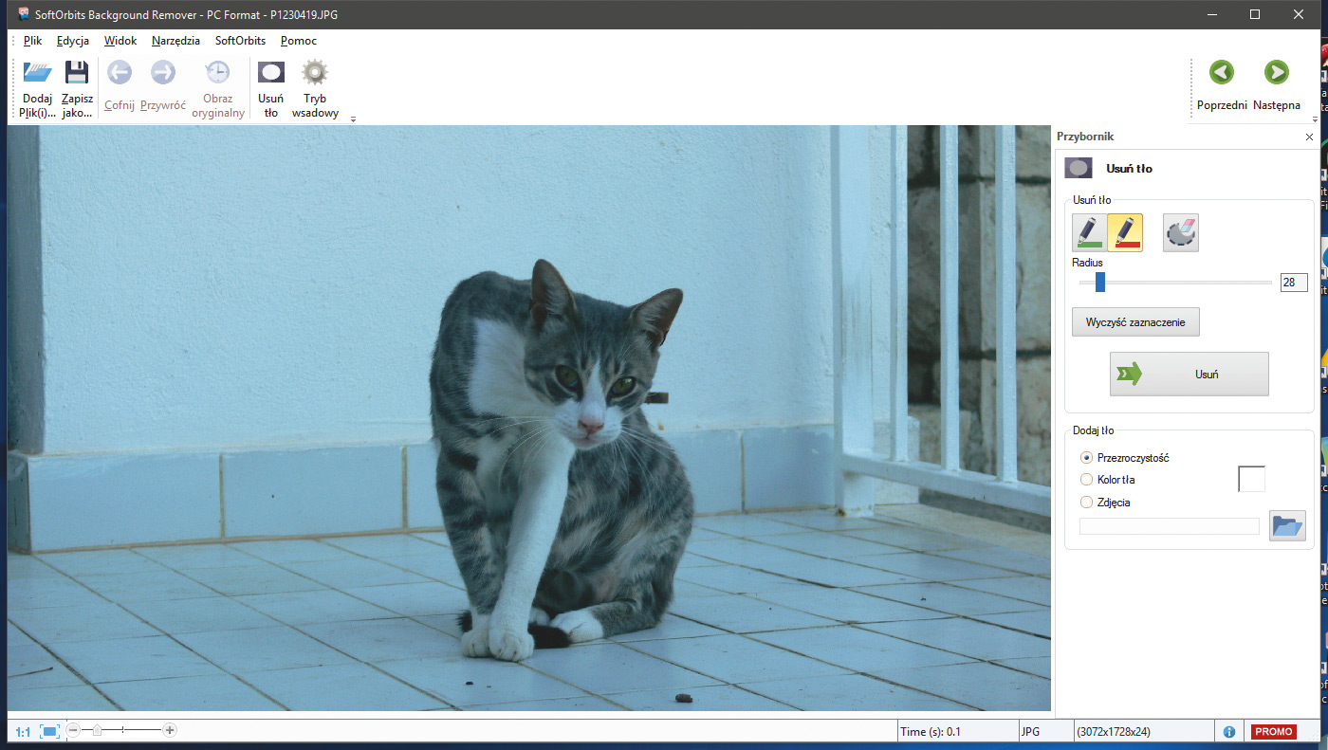Image resolution: width=1328 pixels, height=750 pixels.
Task: Click the green Usuń button
Action: click(1190, 375)
